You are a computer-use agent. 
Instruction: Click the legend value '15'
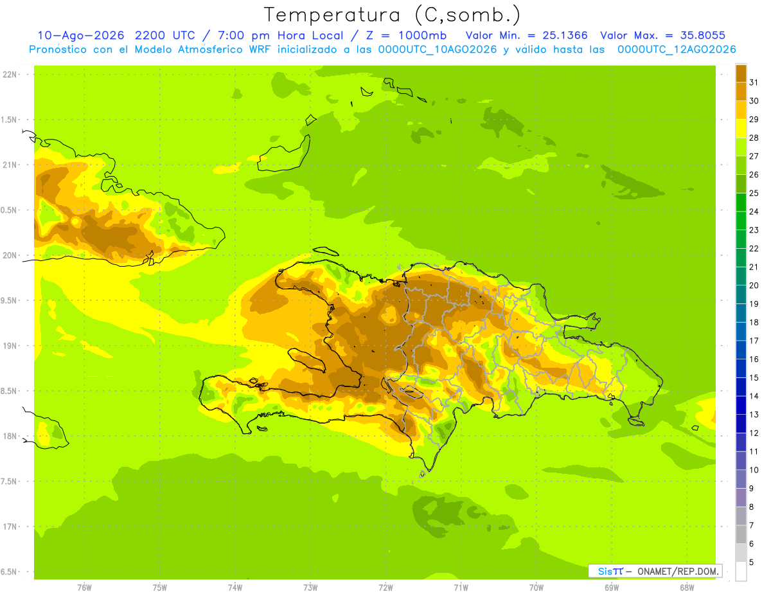754,377
